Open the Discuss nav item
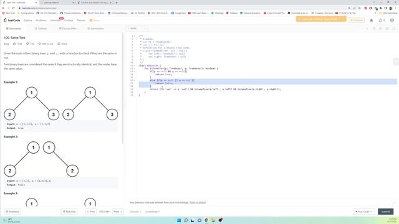Screen dimensions: 399x224 81,21
